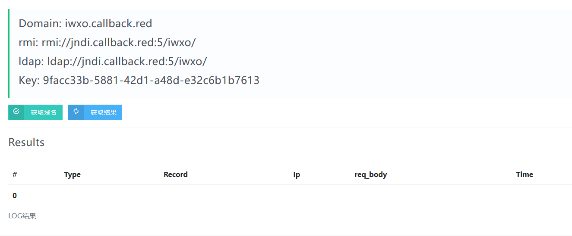Image resolution: width=572 pixels, height=236 pixels.
Task: Click the req_body column header
Action: point(370,174)
